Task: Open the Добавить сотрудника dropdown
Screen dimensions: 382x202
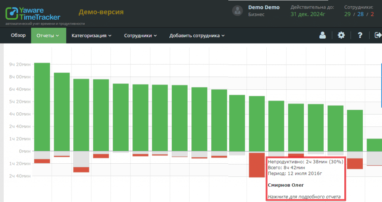Action: [197, 36]
